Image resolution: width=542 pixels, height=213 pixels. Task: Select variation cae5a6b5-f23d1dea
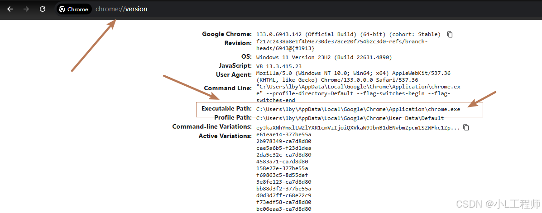[284, 148]
